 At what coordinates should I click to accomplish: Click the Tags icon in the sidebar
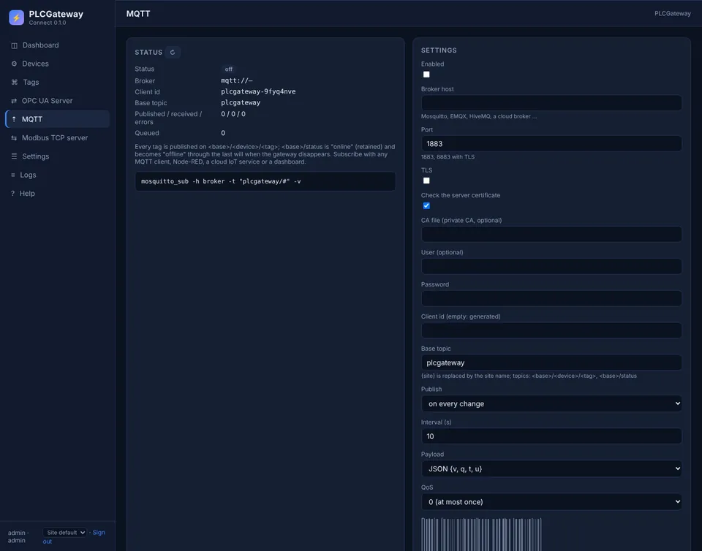[15, 83]
